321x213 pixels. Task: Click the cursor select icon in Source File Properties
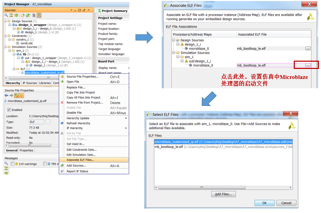tap(21, 95)
